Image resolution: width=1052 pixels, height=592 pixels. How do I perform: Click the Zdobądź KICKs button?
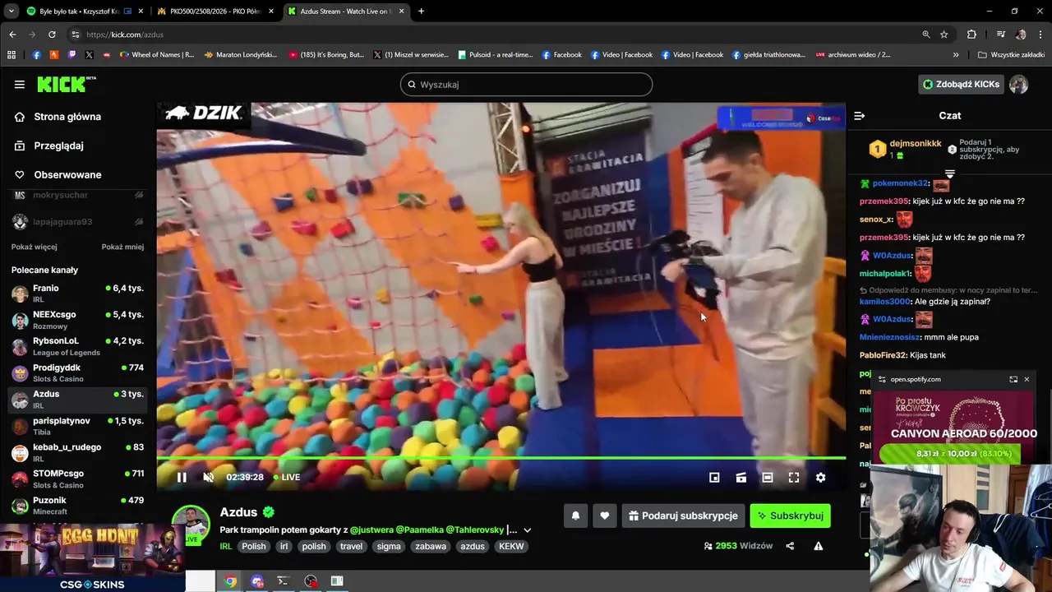point(961,84)
